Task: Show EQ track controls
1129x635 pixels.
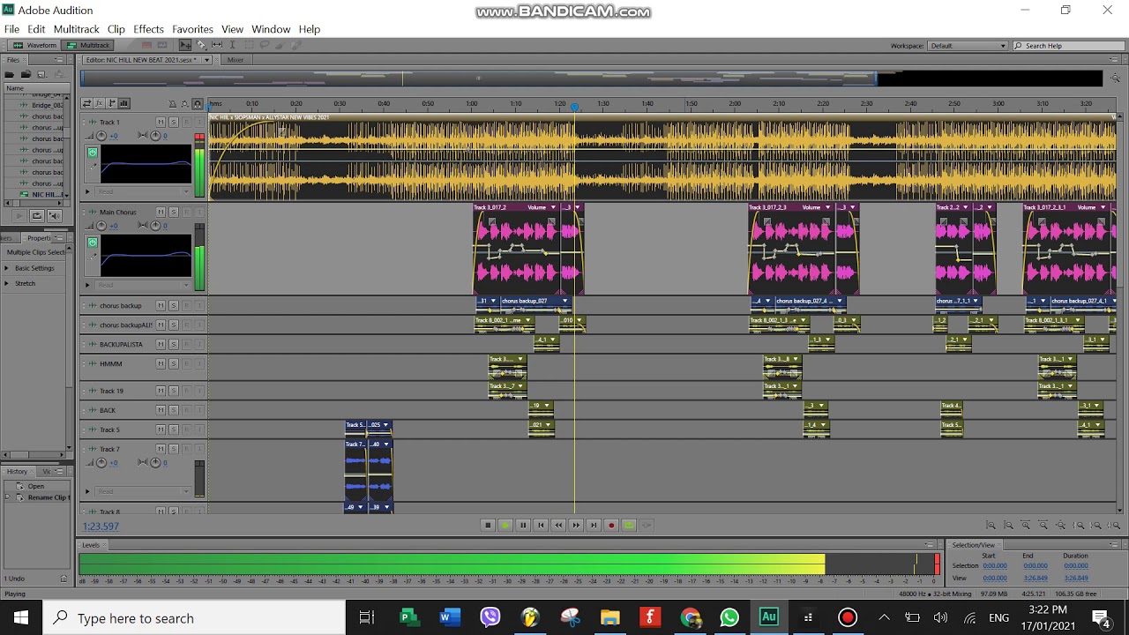Action: click(x=123, y=103)
